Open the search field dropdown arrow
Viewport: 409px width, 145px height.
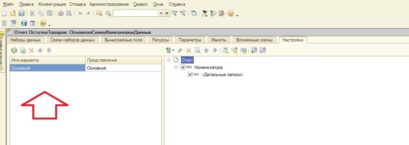161,13
